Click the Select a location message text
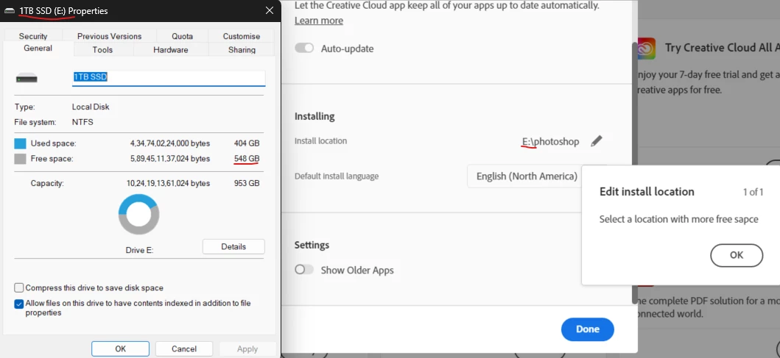This screenshot has height=358, width=780. [x=678, y=219]
